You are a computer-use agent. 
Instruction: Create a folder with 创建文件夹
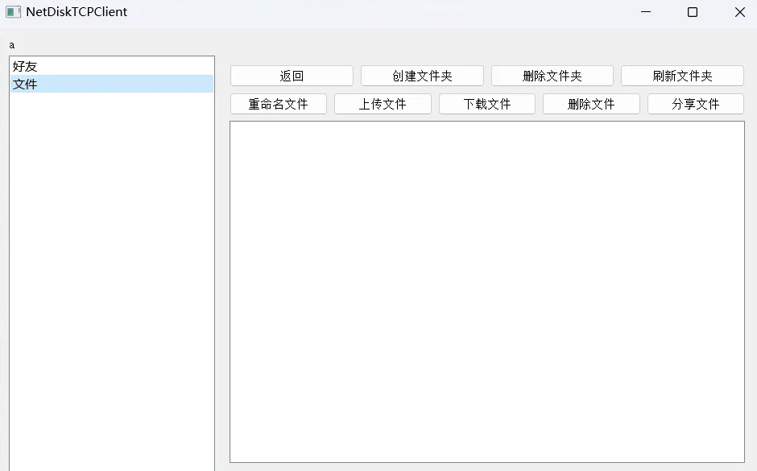click(422, 76)
